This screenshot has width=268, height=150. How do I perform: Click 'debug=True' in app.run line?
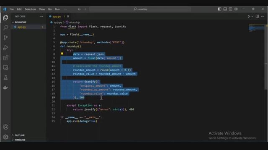pos(88,121)
